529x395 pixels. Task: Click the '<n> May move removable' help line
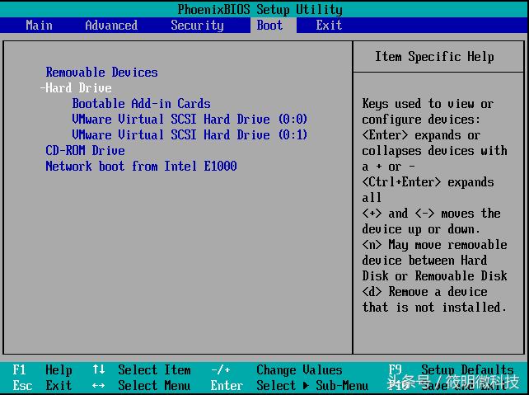click(434, 244)
